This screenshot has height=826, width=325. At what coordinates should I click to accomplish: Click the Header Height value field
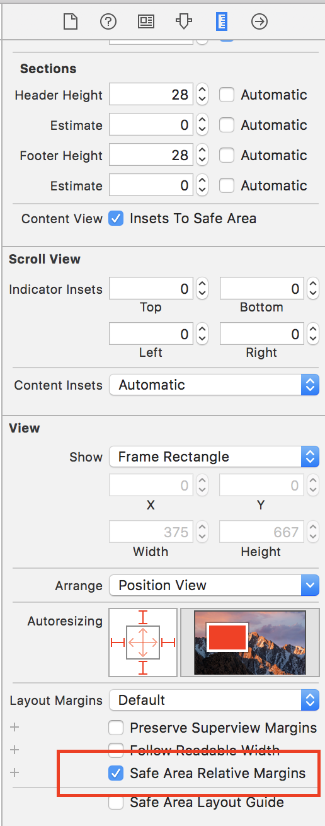click(x=151, y=95)
